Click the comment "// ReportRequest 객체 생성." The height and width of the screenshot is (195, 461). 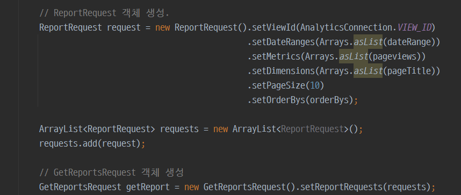click(104, 13)
